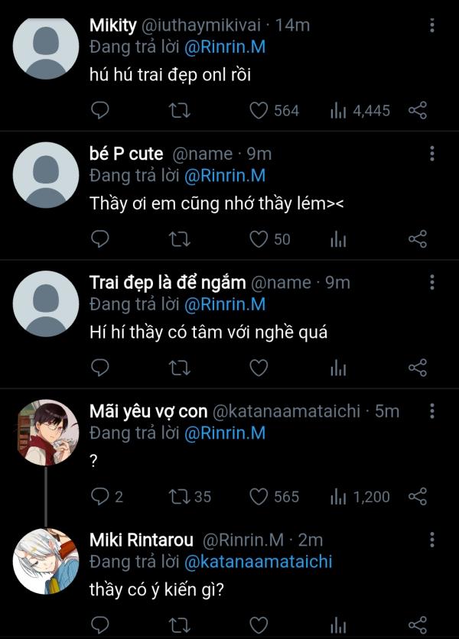Open more options for Mikity's tweet
This screenshot has width=459, height=639.
pos(432,26)
